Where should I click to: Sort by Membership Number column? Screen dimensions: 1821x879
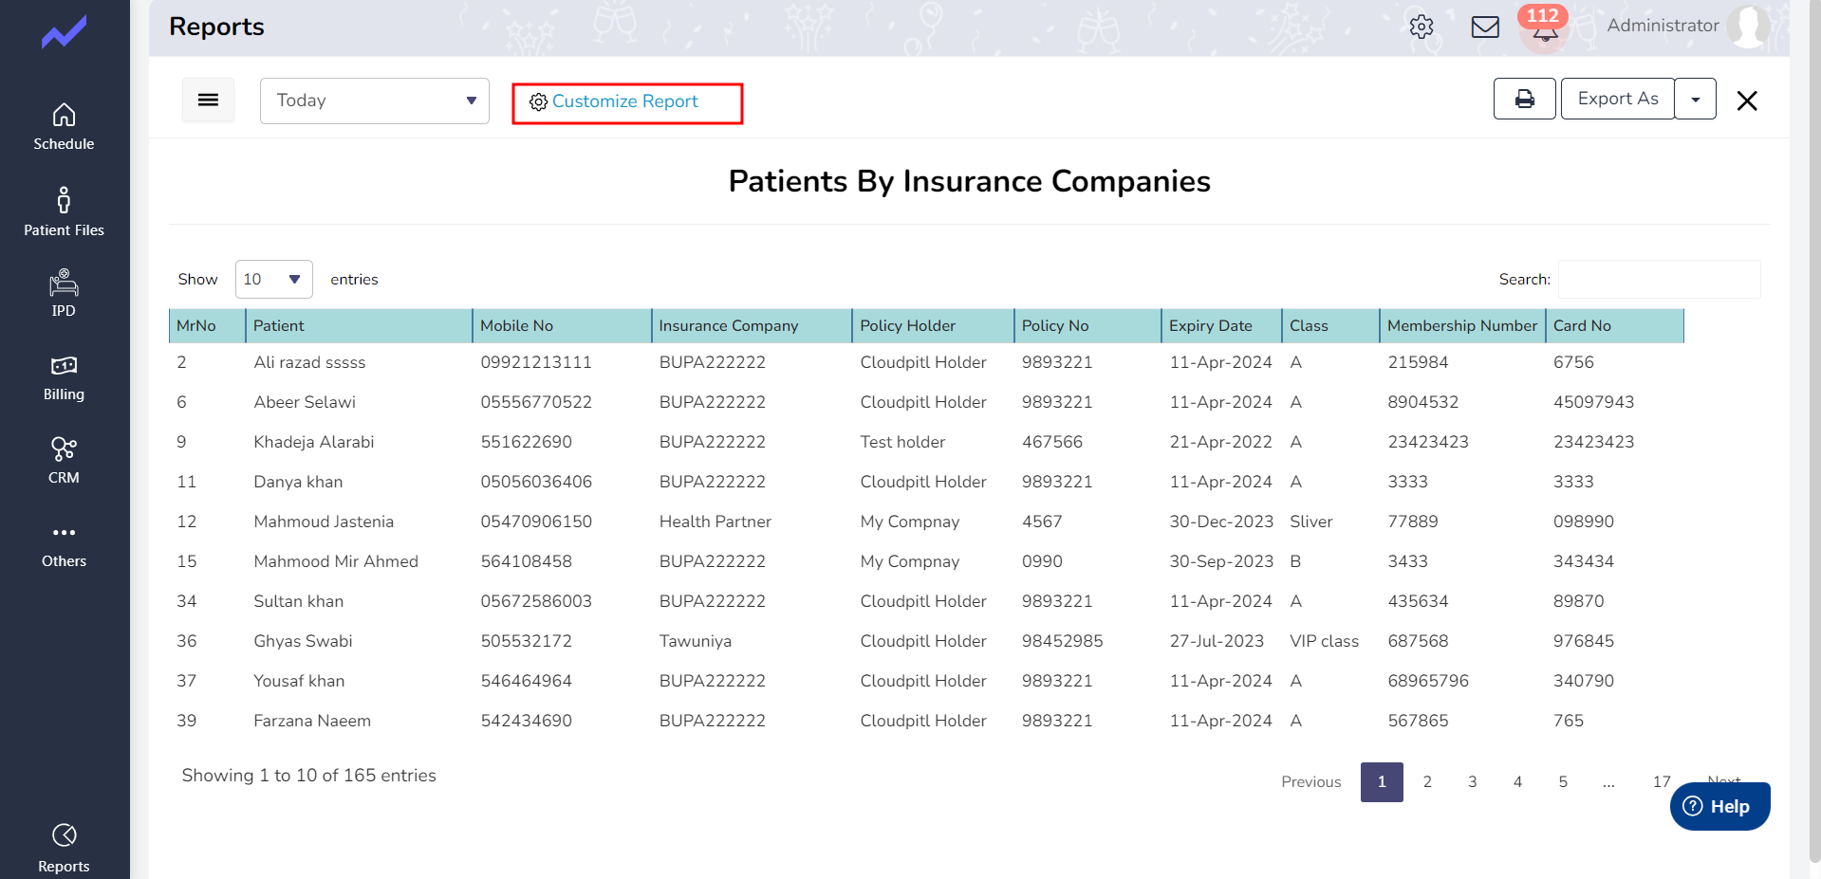coord(1462,325)
